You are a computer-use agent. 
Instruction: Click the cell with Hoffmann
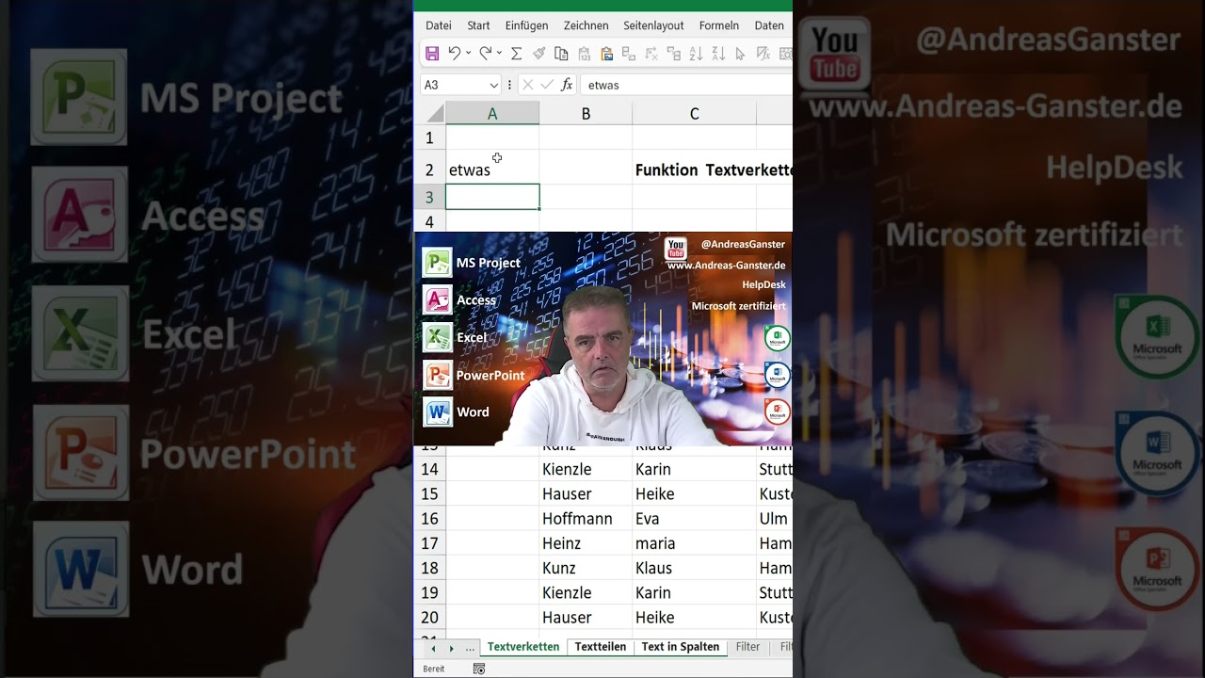click(586, 519)
